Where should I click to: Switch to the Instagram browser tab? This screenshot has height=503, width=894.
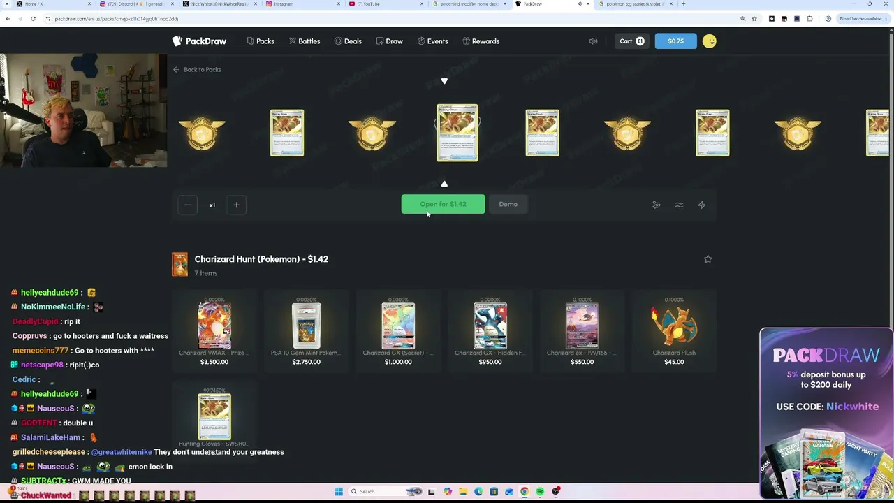tap(302, 4)
